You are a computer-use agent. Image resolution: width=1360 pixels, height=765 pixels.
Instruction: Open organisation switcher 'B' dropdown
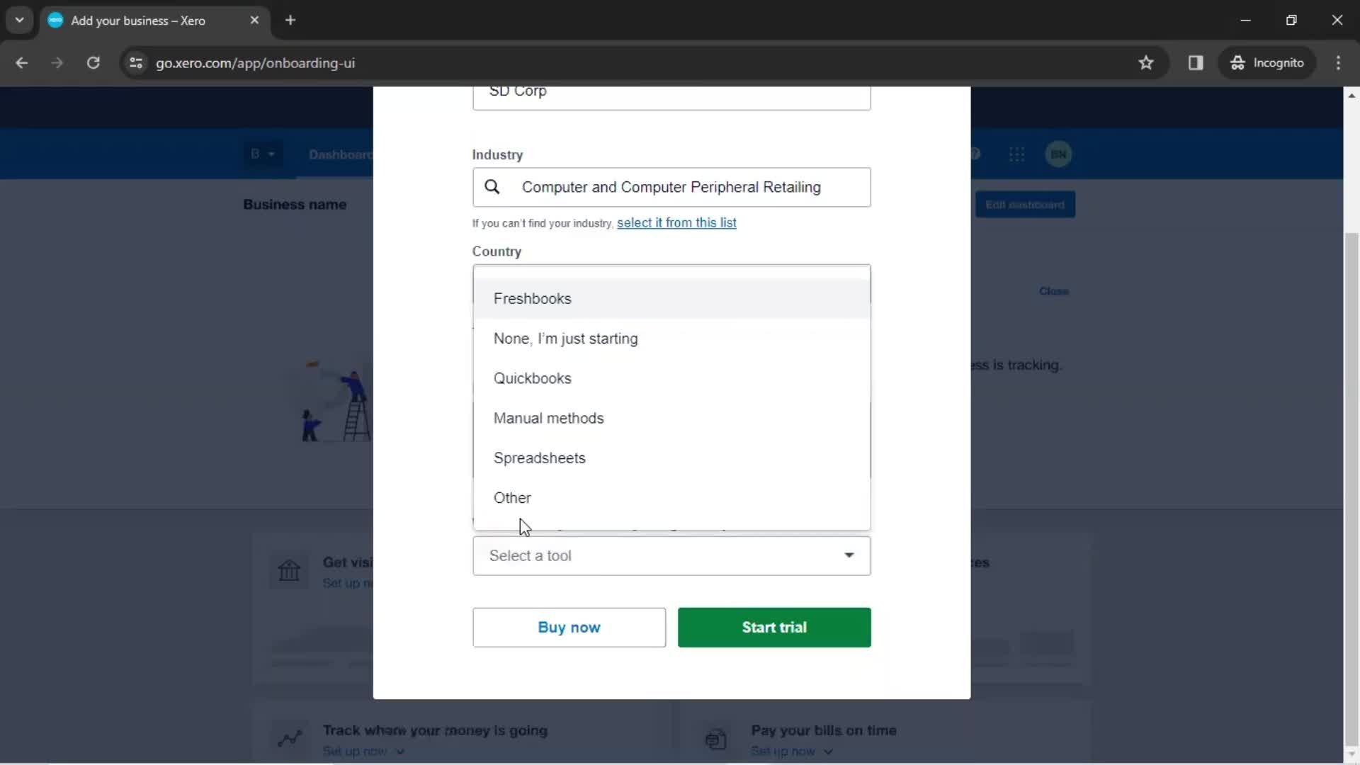coord(262,154)
